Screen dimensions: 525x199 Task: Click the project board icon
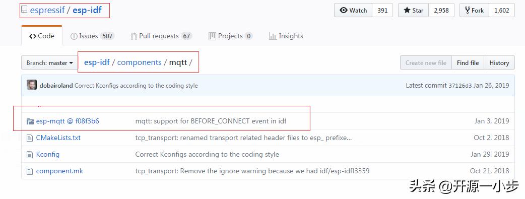click(212, 36)
